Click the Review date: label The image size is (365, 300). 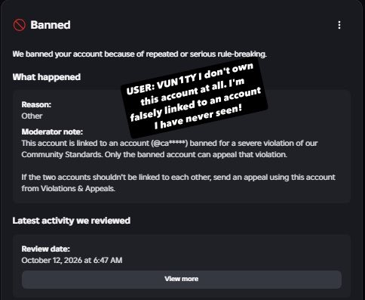click(45, 249)
